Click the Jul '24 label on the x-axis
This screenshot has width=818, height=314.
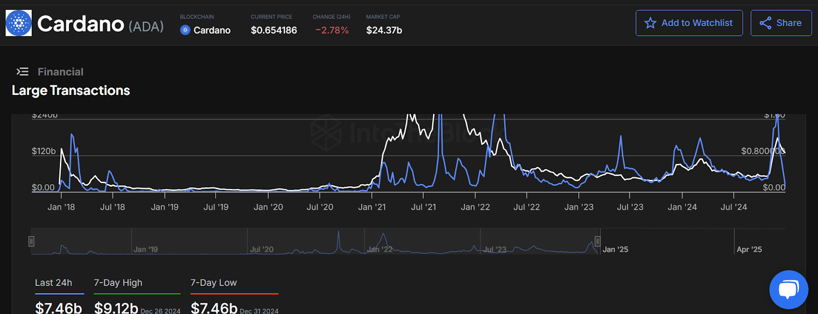pos(734,207)
